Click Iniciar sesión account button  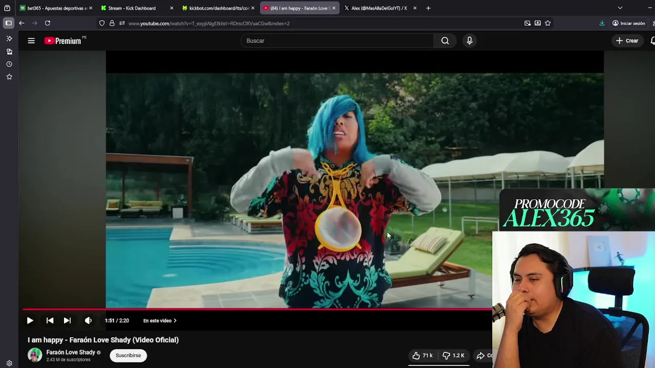(629, 23)
